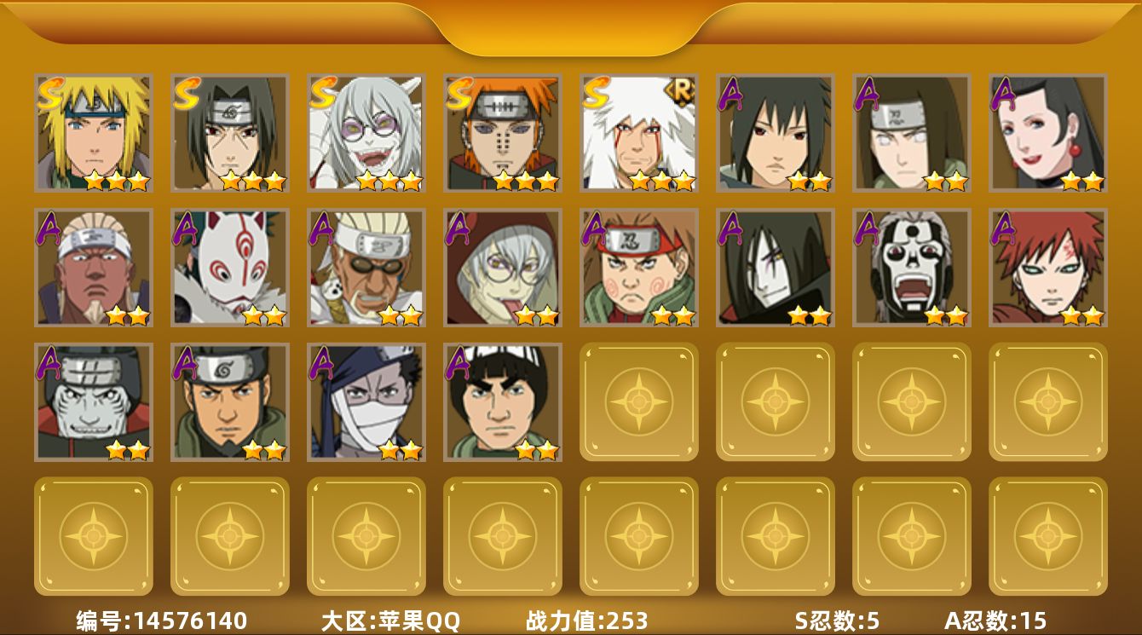The height and width of the screenshot is (635, 1142).
Task: Choose the white-haired S-rank ninja with R badge
Action: click(x=639, y=133)
